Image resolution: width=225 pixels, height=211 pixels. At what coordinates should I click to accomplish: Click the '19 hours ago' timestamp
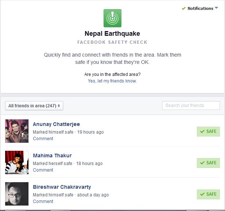90,132
